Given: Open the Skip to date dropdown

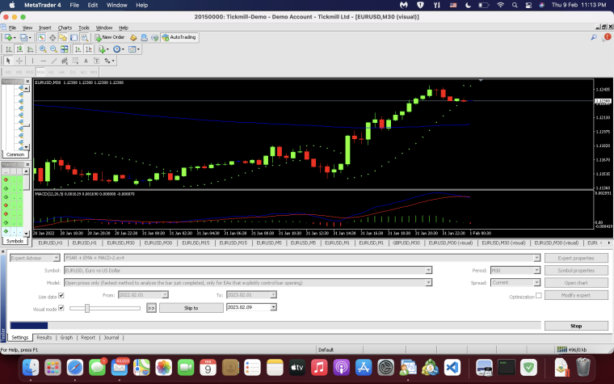Looking at the screenshot, I should click(x=273, y=307).
